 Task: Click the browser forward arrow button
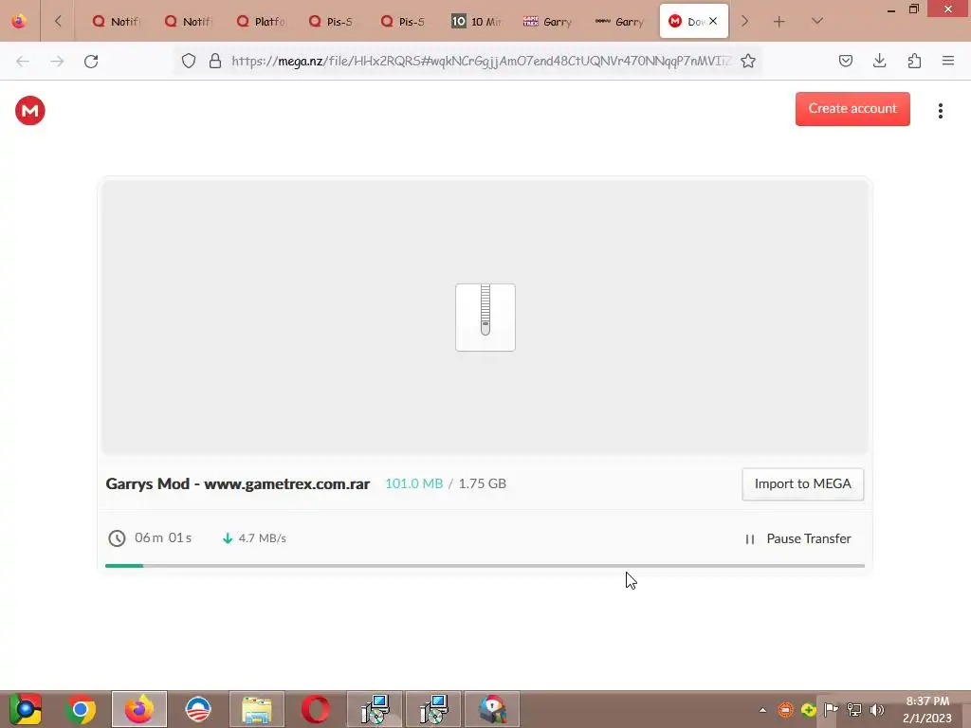coord(57,61)
